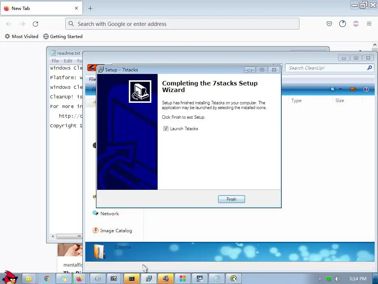Open Save to Pocket in Firefox
Screen dimensions: 378x284
pyautogui.click(x=329, y=24)
